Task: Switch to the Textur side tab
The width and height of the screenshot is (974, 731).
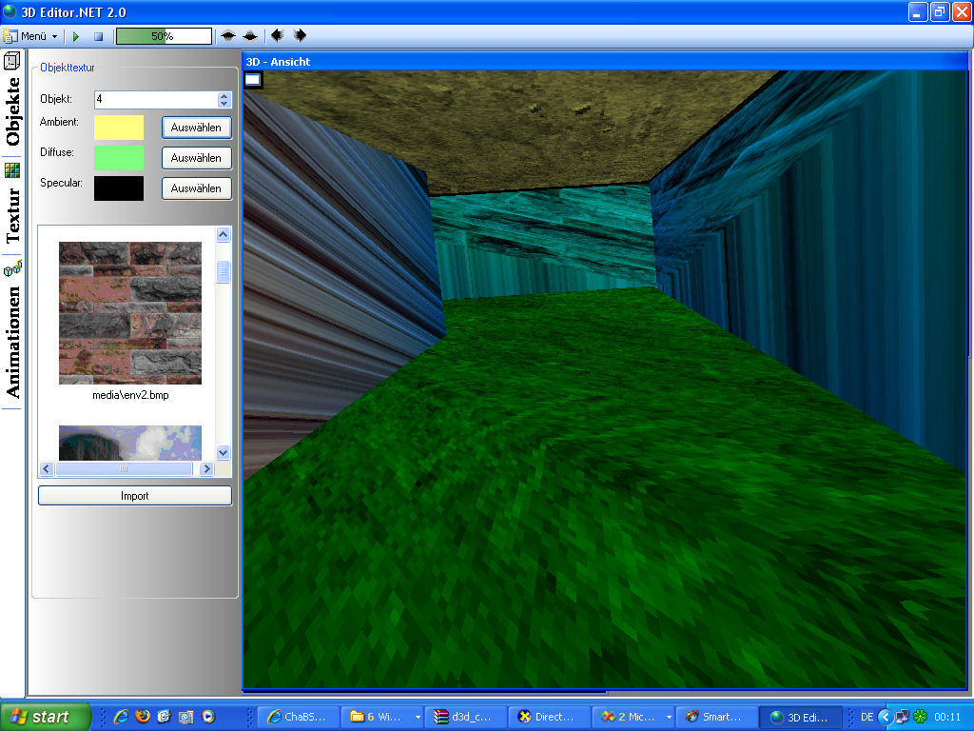Action: [x=12, y=215]
